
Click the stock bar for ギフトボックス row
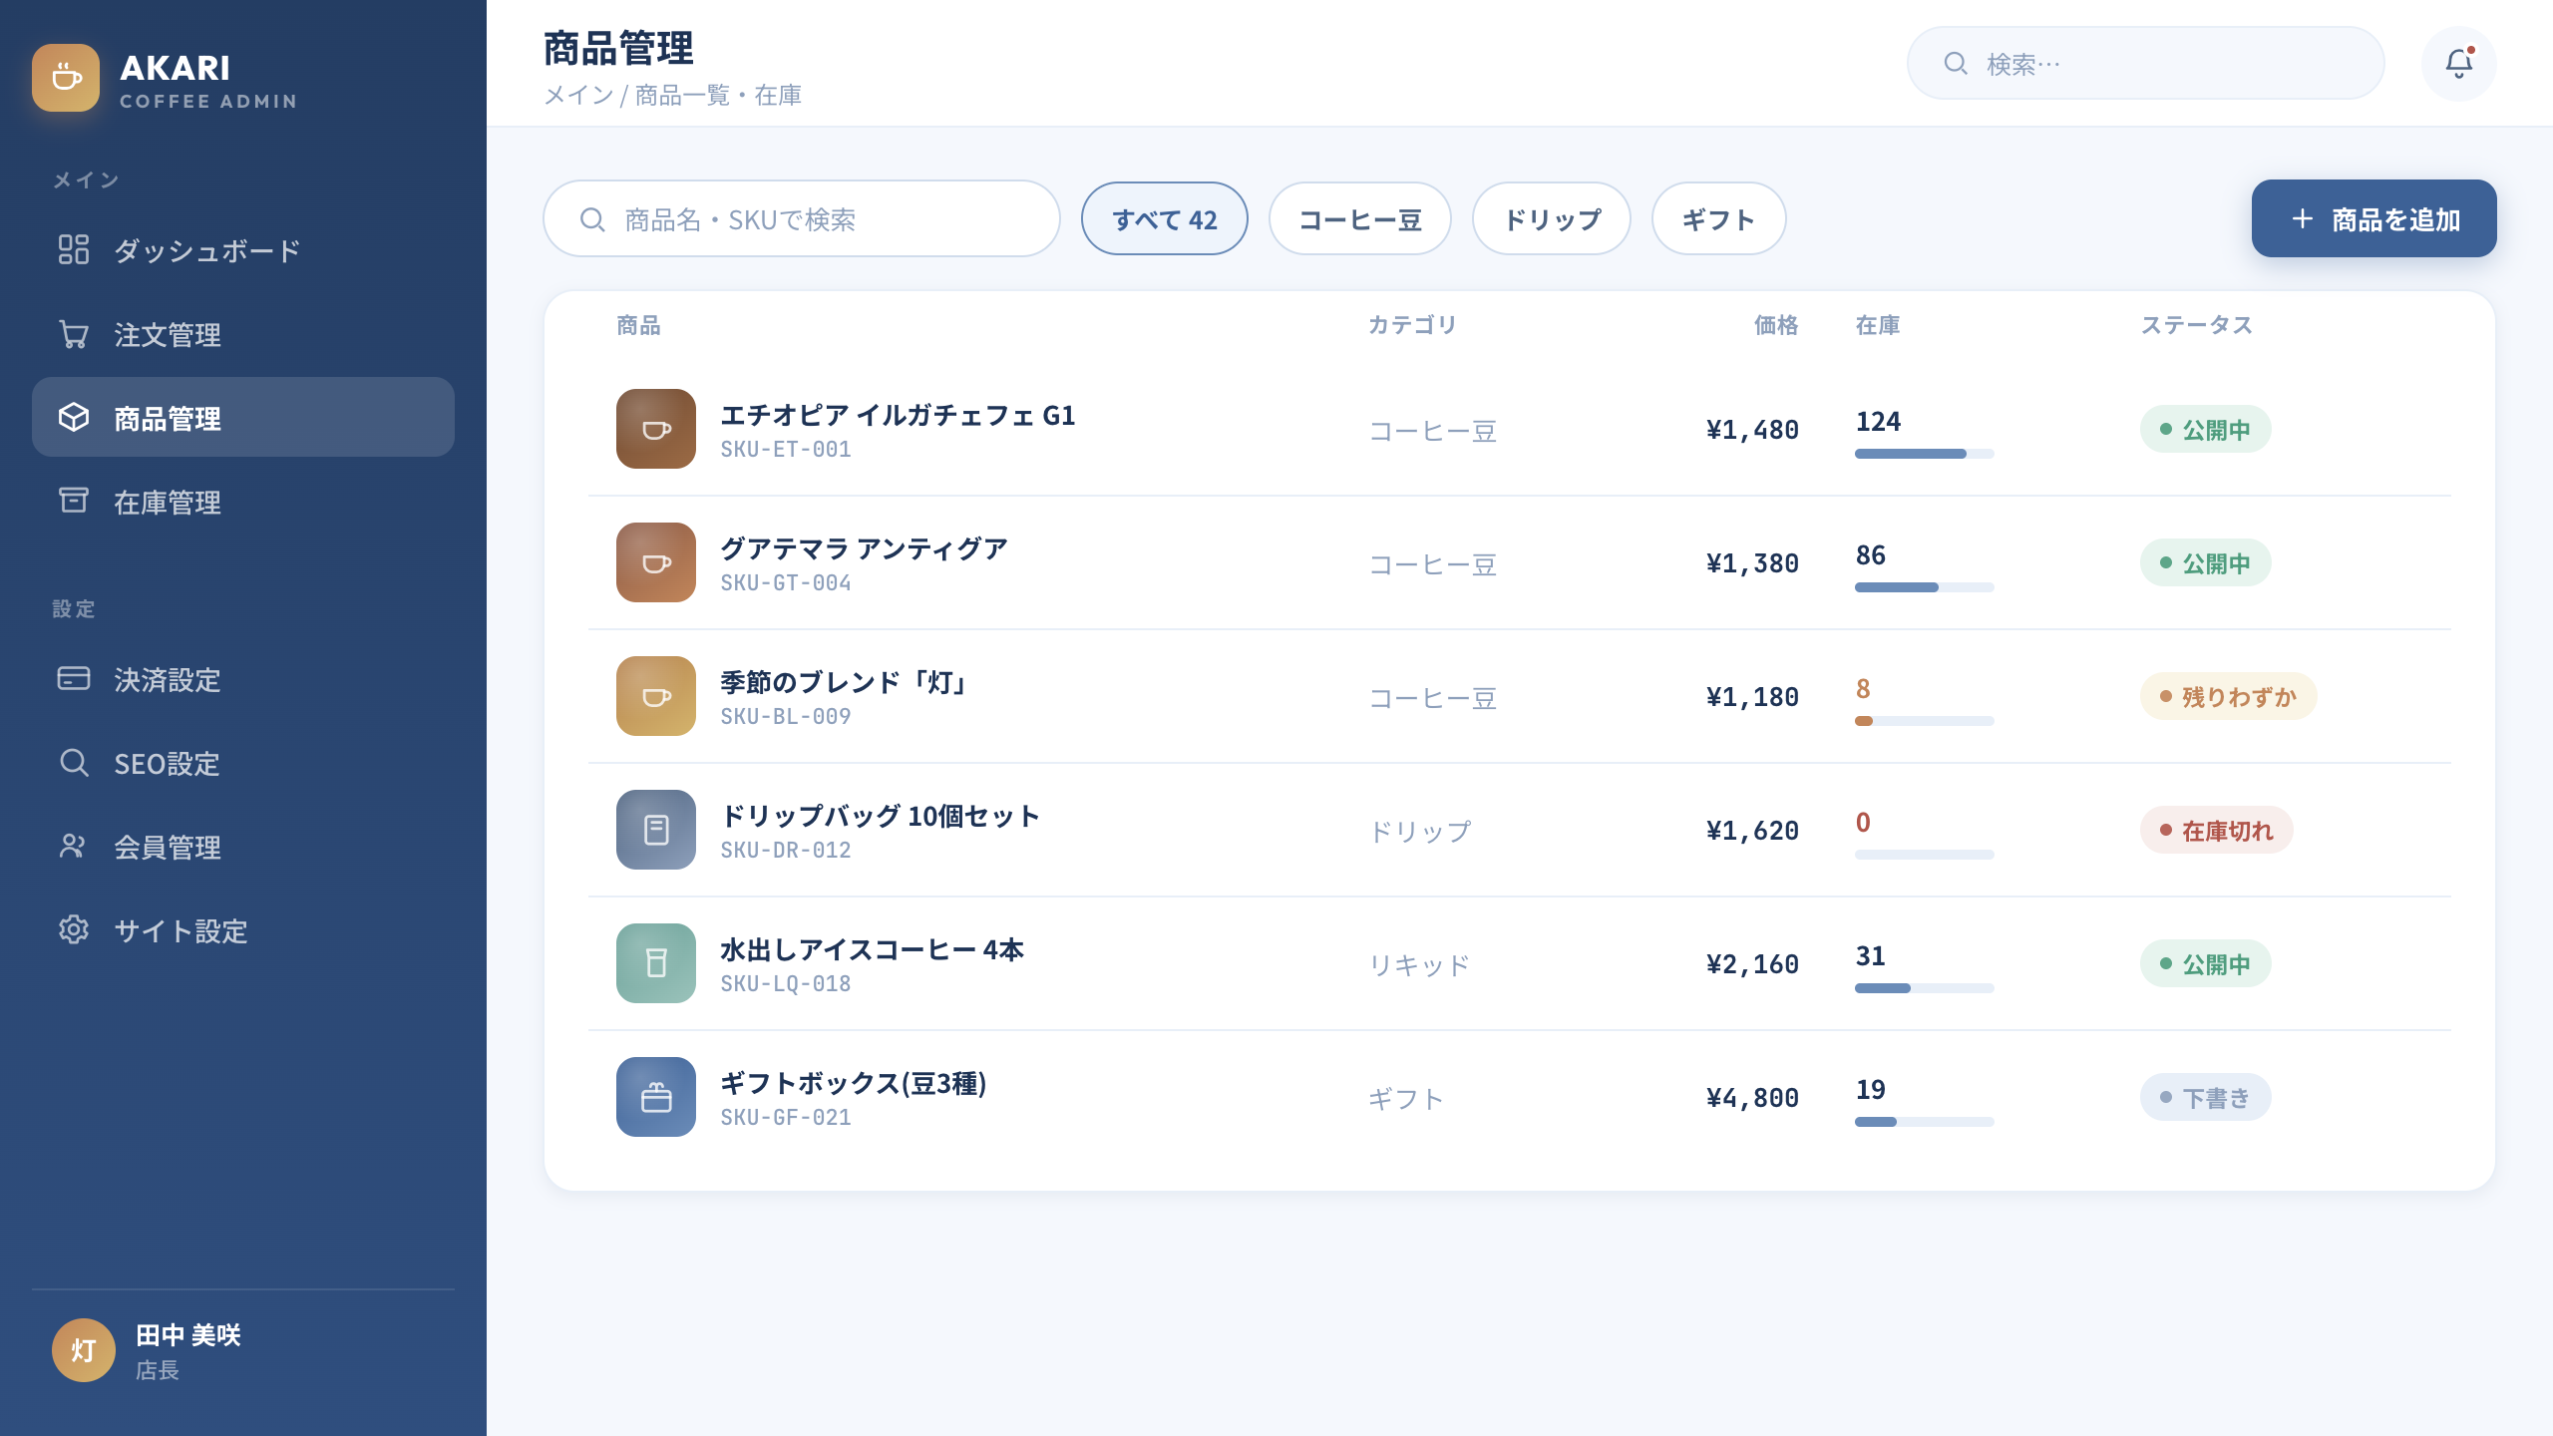1925,1122
